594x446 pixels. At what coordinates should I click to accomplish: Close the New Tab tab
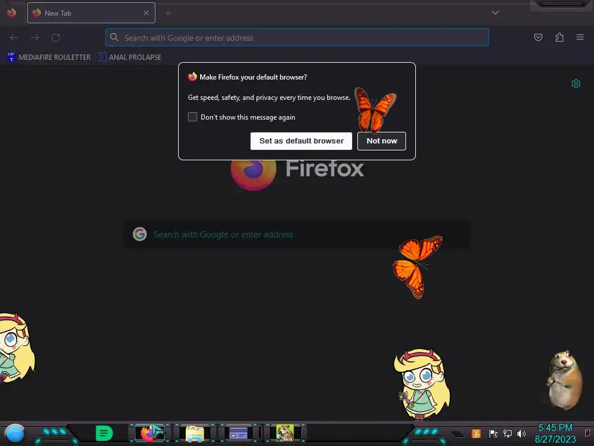tap(146, 13)
